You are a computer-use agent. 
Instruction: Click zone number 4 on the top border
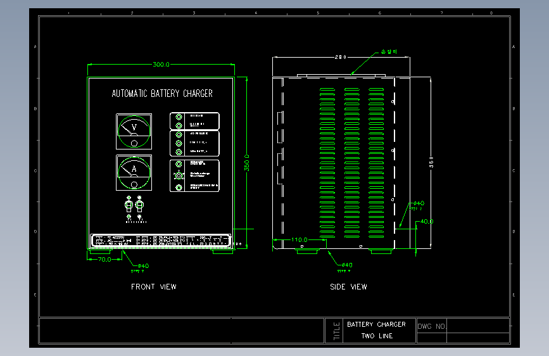point(256,13)
